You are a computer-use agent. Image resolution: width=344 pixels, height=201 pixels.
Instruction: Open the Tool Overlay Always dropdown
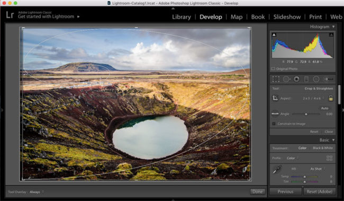(37, 192)
